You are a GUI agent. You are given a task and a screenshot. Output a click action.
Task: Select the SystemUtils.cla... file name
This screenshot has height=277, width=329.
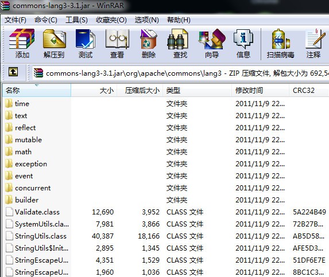[x=42, y=224]
